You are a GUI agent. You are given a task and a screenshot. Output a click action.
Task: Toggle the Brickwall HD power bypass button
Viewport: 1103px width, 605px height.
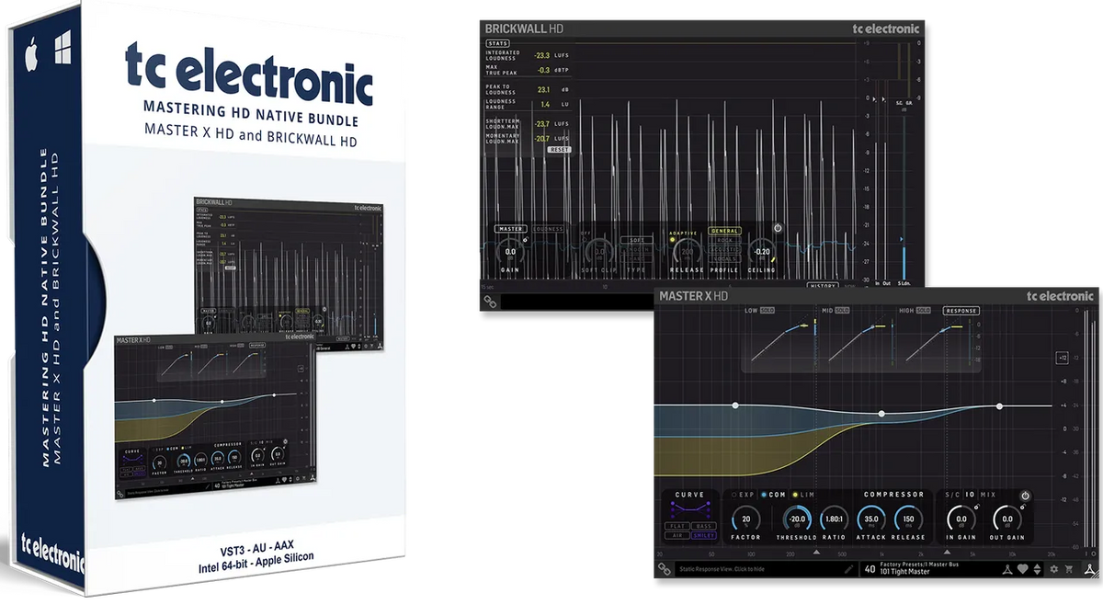(x=778, y=228)
